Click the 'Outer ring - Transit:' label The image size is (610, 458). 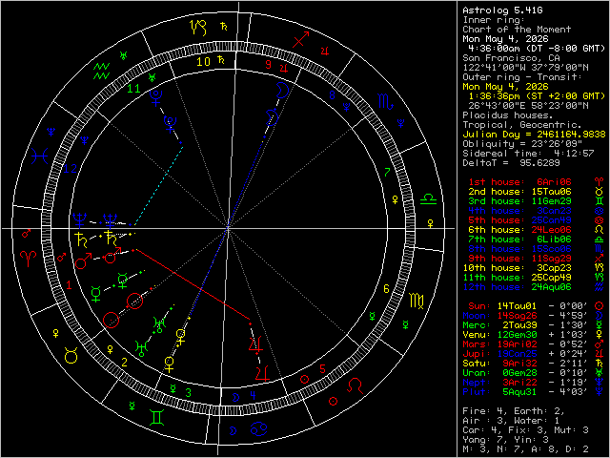[522, 77]
